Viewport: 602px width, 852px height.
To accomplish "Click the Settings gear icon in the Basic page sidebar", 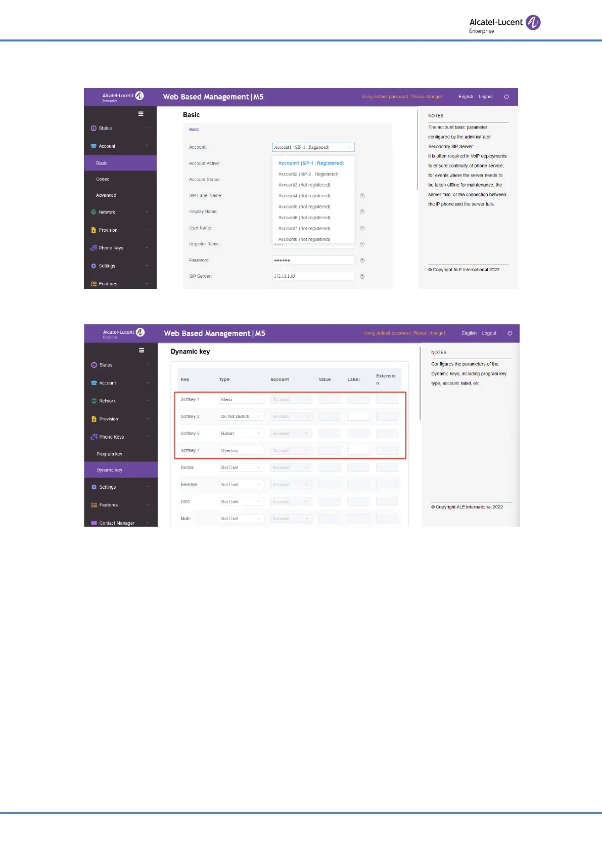I will pyautogui.click(x=94, y=266).
